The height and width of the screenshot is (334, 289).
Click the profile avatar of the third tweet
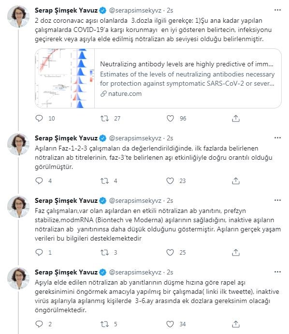tap(18, 207)
